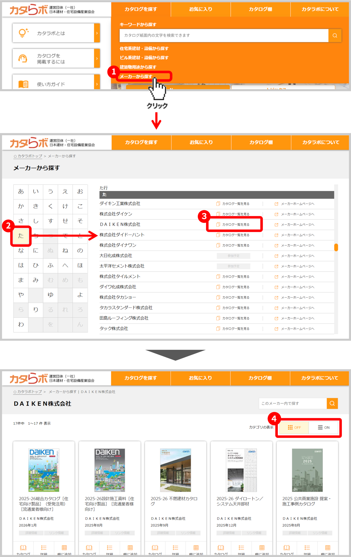Open the 2025-26総合カタログ book icon
Image resolution: width=351 pixels, height=557 pixels.
[23, 548]
